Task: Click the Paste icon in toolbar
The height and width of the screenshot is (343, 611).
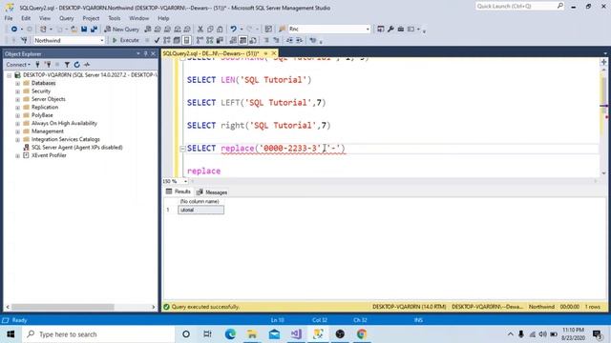Action: [220, 30]
